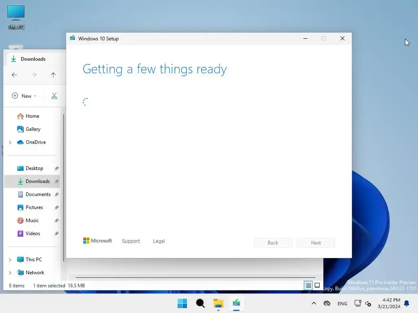Open taskbar Search
Viewport: 418px width, 313px height.
point(200,303)
